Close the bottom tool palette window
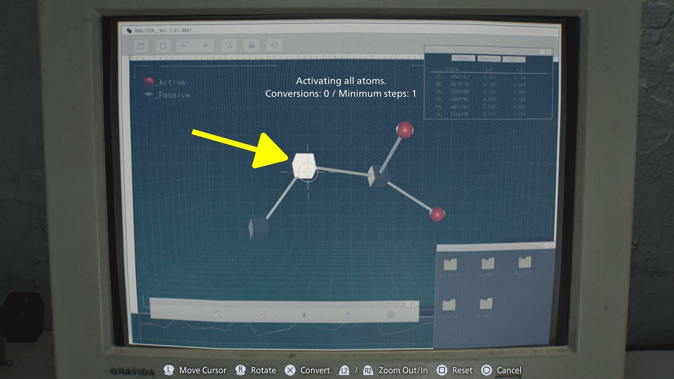The height and width of the screenshot is (379, 674). tap(415, 304)
